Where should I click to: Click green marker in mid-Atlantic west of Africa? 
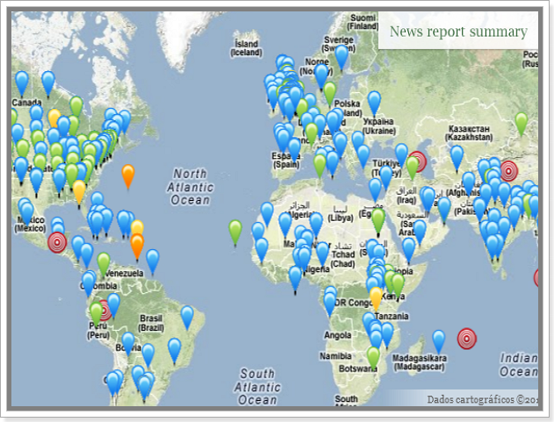tap(235, 232)
